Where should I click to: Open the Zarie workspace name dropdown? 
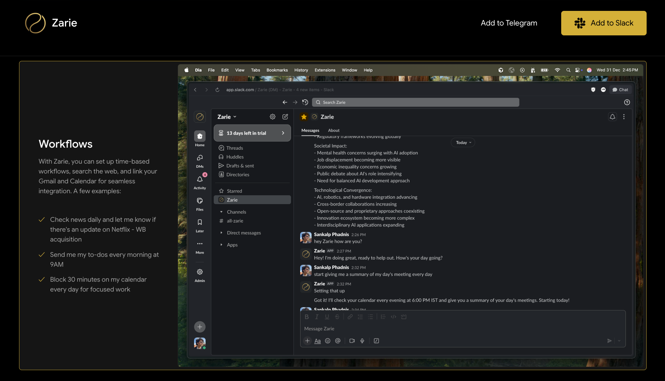tap(227, 117)
